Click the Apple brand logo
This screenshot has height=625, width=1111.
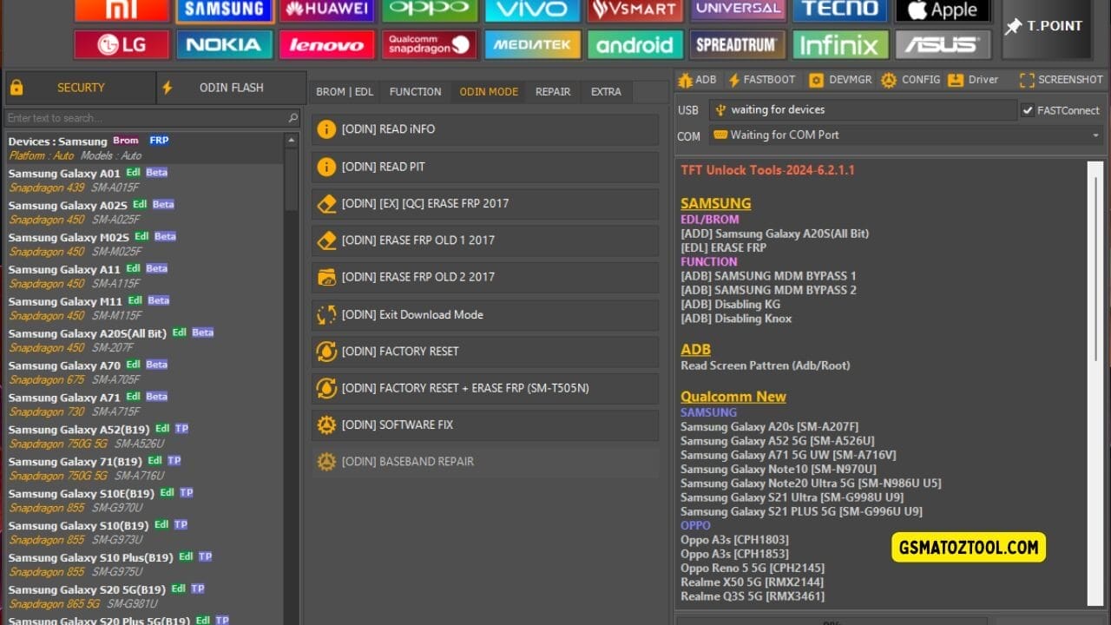(x=943, y=10)
